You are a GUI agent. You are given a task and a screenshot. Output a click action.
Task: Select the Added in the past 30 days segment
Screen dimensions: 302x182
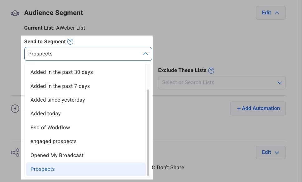[62, 72]
